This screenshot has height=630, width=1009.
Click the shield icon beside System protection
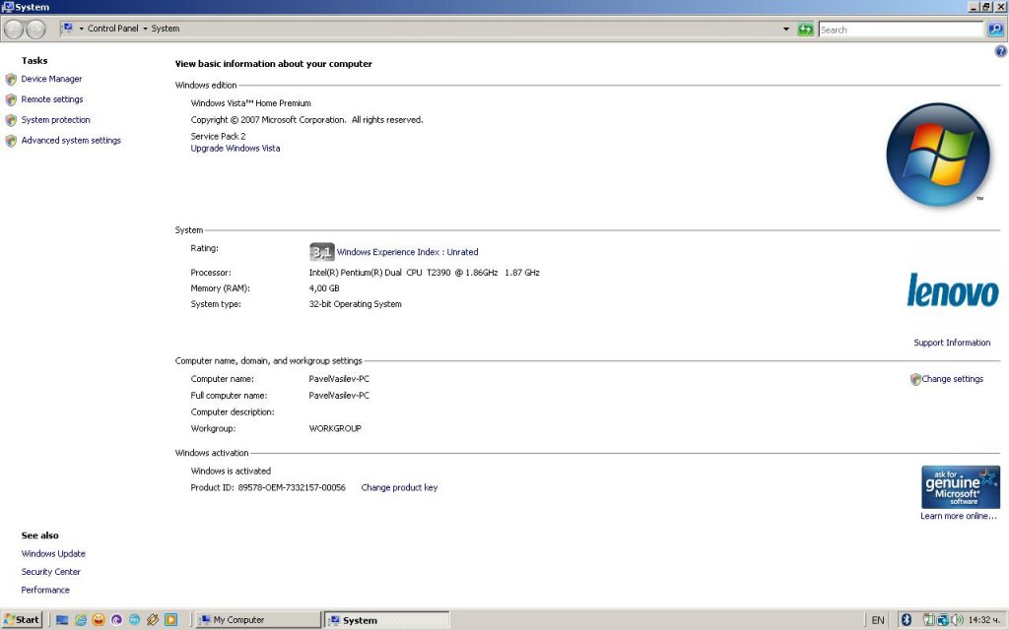tap(11, 120)
